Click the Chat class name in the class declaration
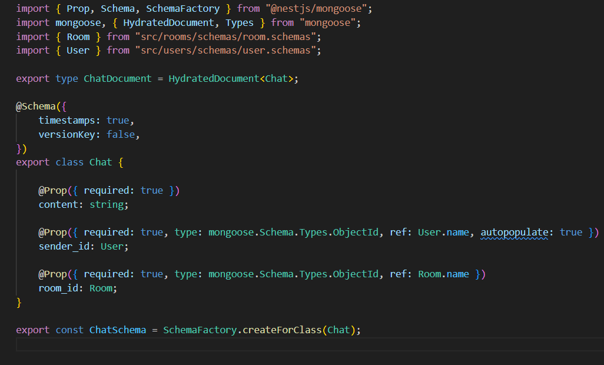Screen dimensions: 604x365 pyautogui.click(x=101, y=162)
